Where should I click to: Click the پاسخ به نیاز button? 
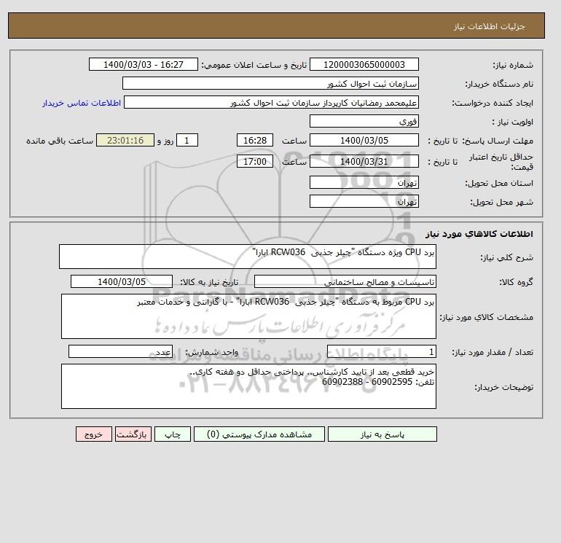tap(382, 434)
